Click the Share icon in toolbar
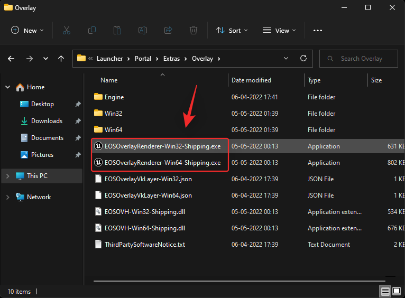Viewport: 405px width, 298px height. tap(168, 31)
